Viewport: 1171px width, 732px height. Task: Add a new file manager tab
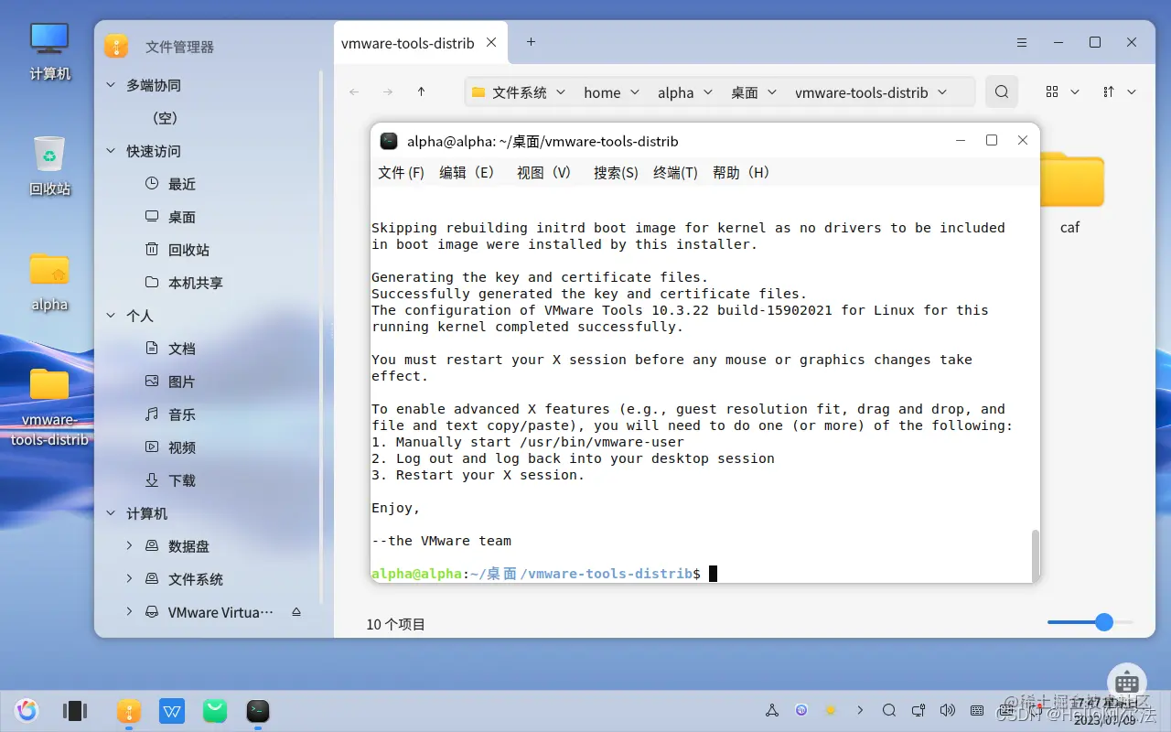pos(531,42)
